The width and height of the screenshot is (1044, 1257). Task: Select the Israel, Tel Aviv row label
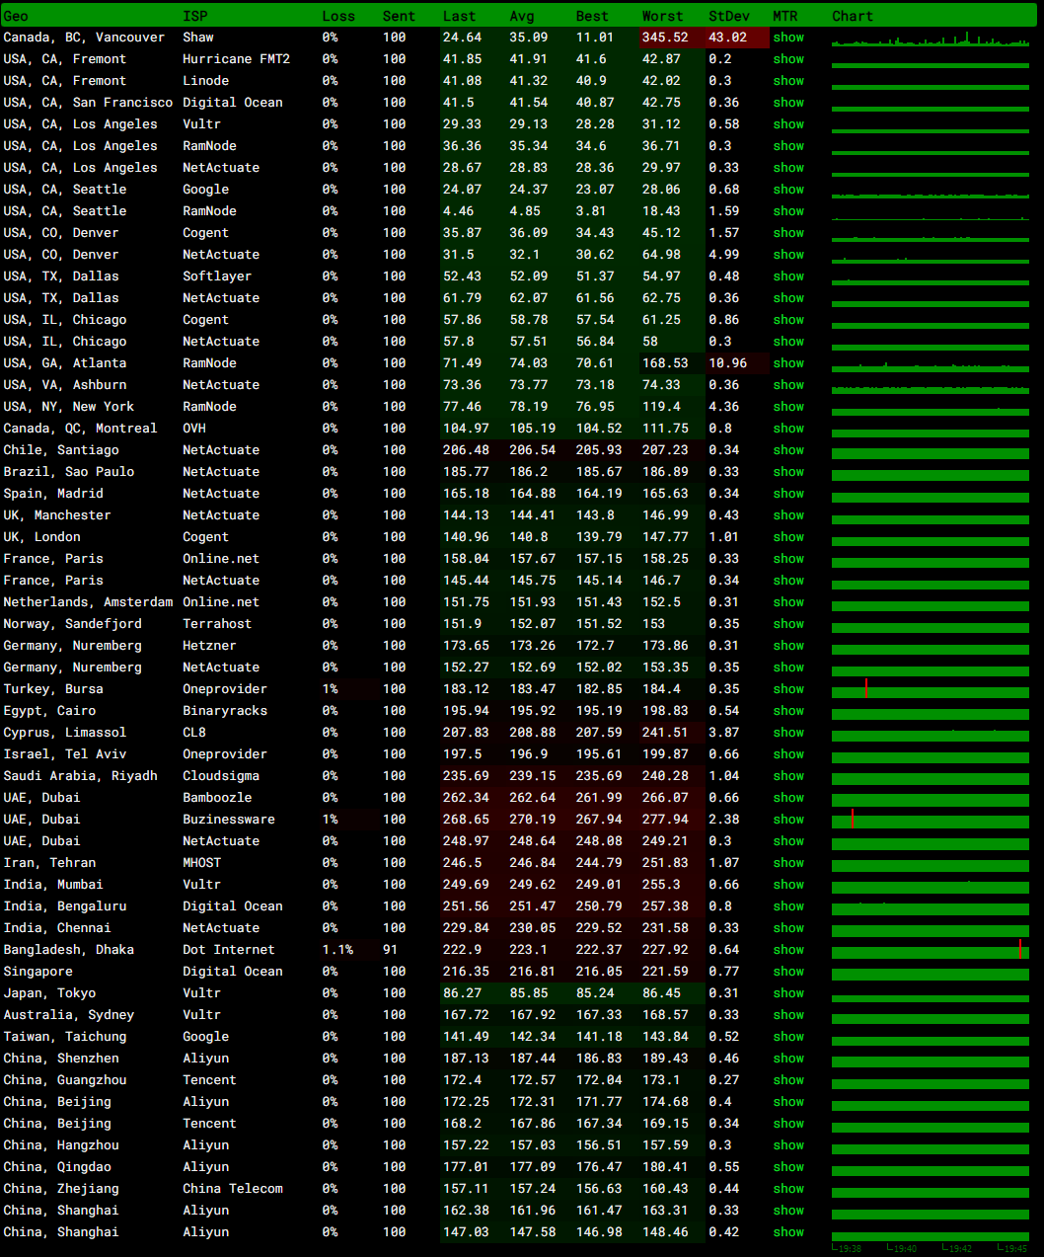pos(65,754)
